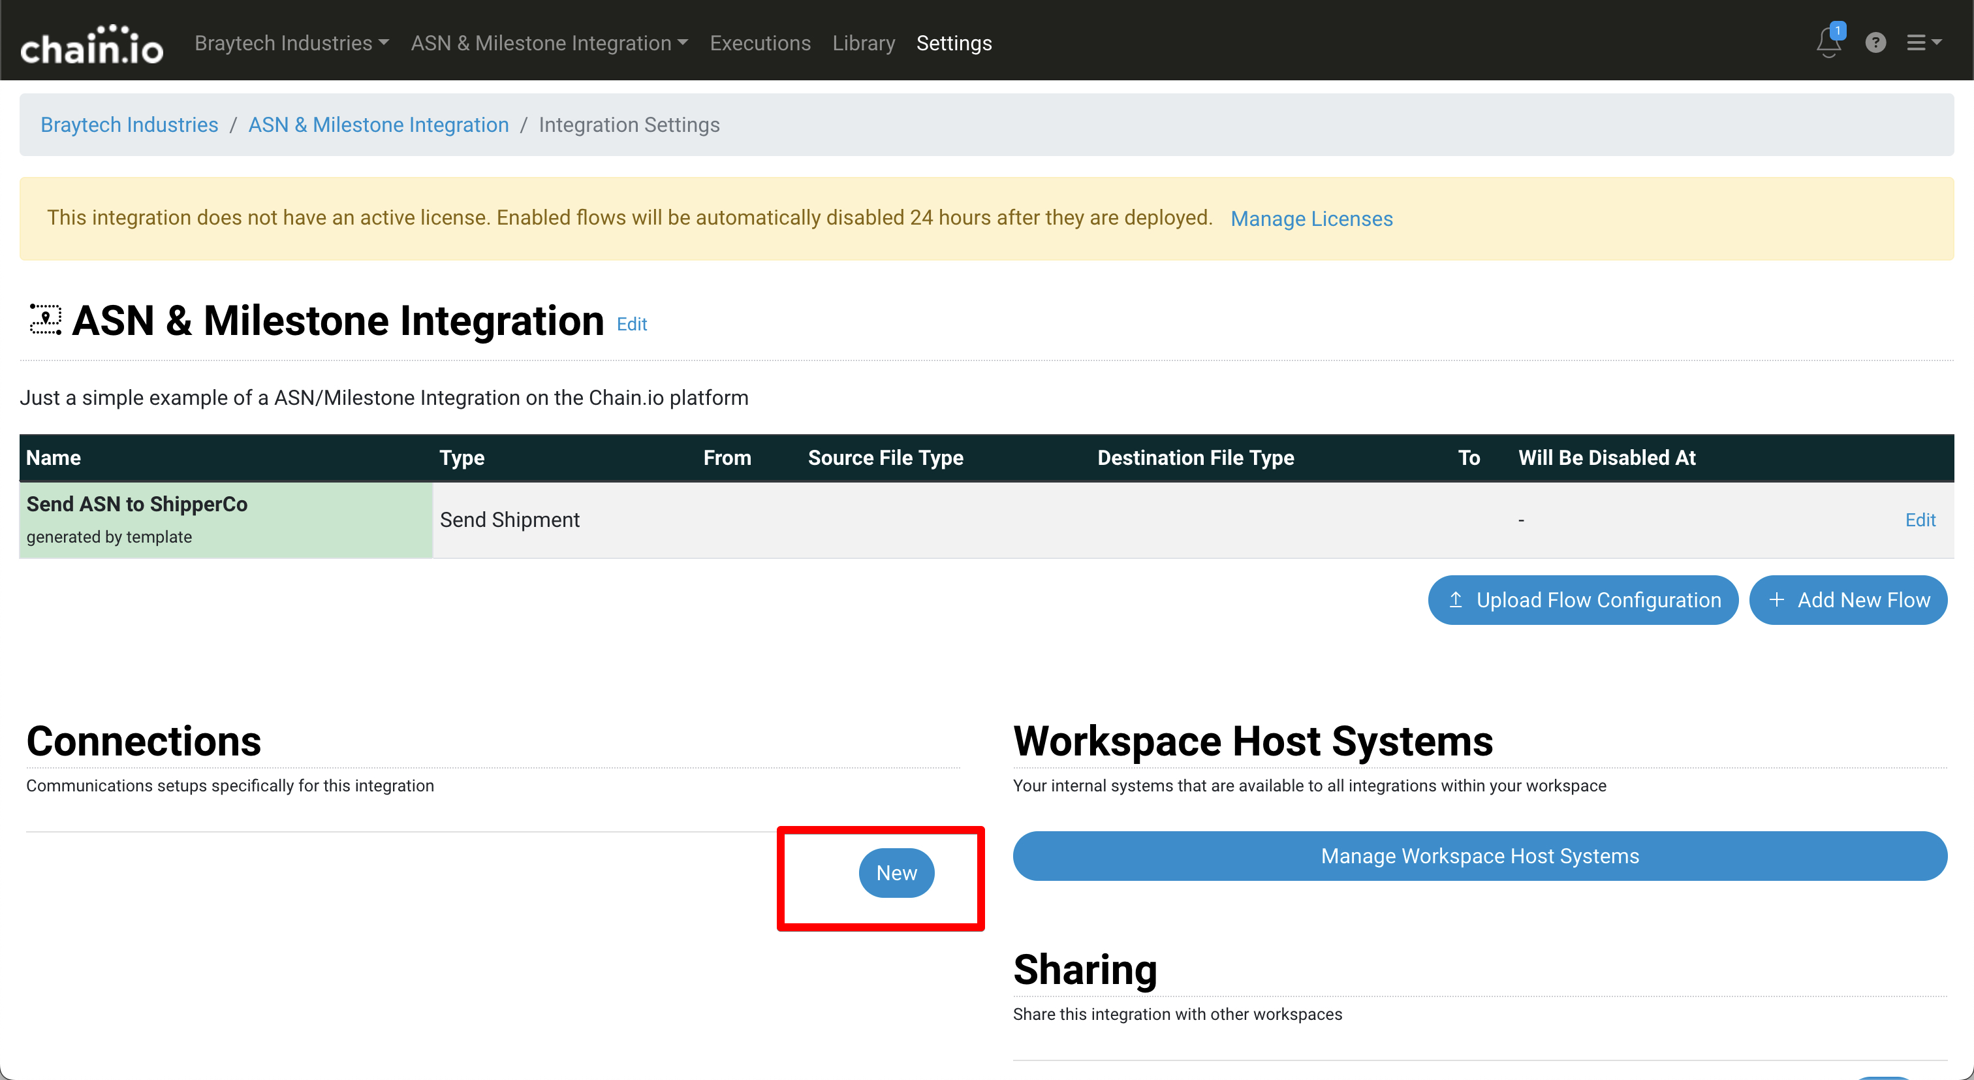This screenshot has width=1974, height=1080.
Task: Click Manage Workspace Host Systems button
Action: [1479, 856]
